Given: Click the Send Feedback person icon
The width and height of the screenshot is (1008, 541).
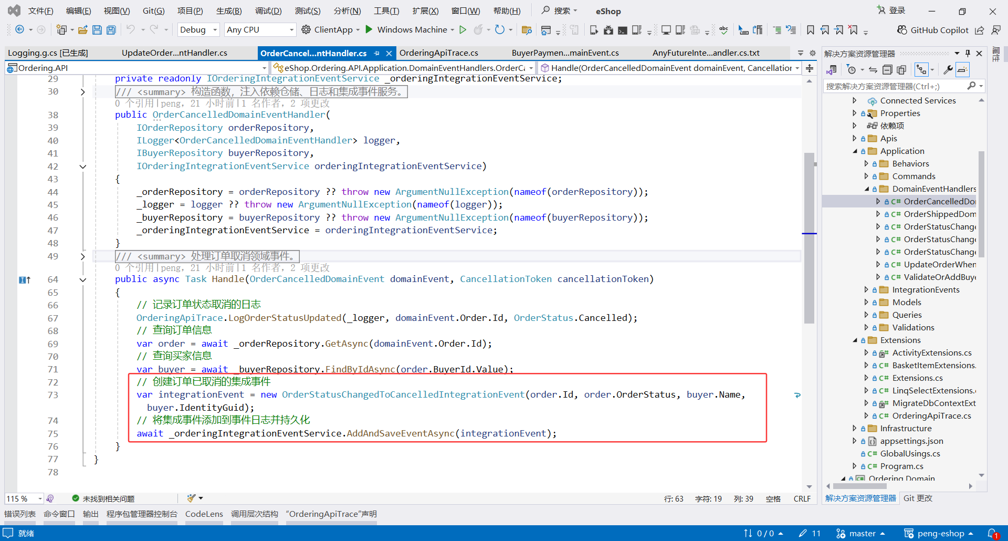Looking at the screenshot, I should click(995, 30).
